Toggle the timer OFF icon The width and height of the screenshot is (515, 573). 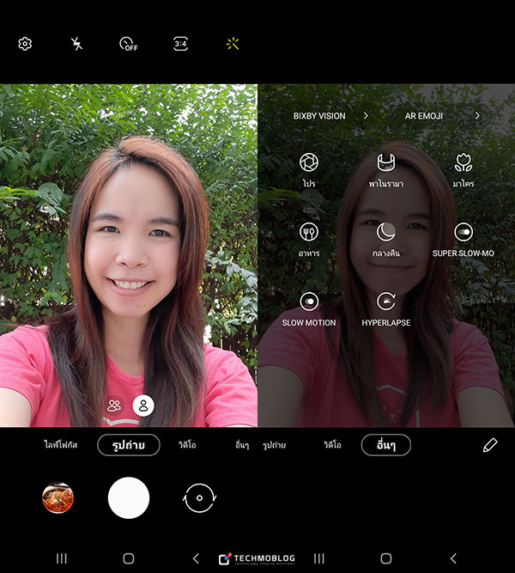point(129,44)
